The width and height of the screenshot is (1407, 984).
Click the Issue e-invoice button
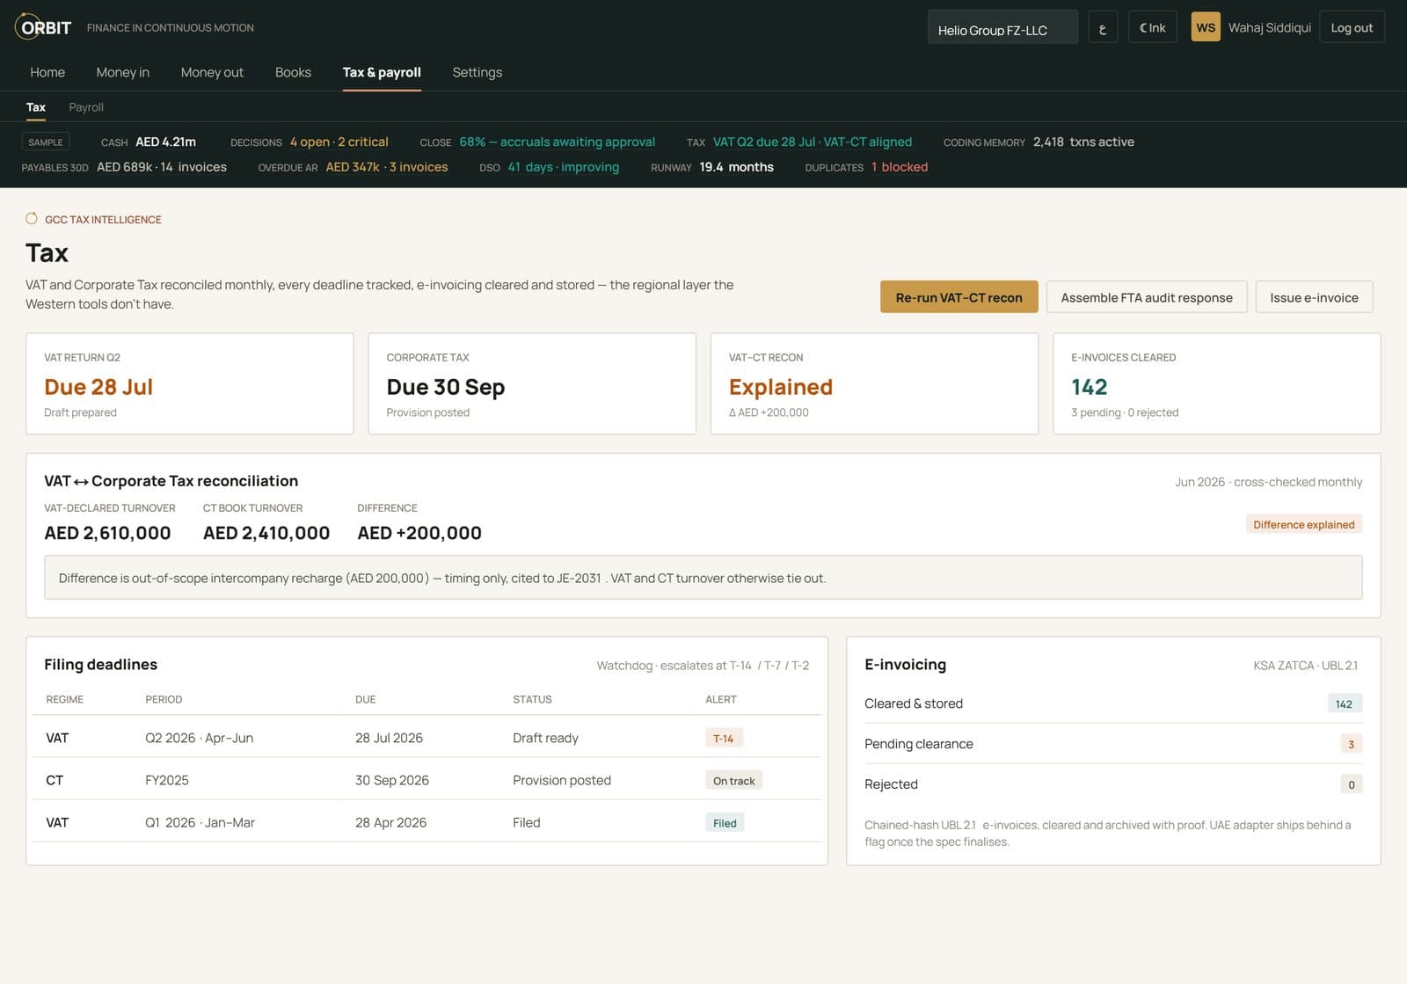pos(1314,297)
